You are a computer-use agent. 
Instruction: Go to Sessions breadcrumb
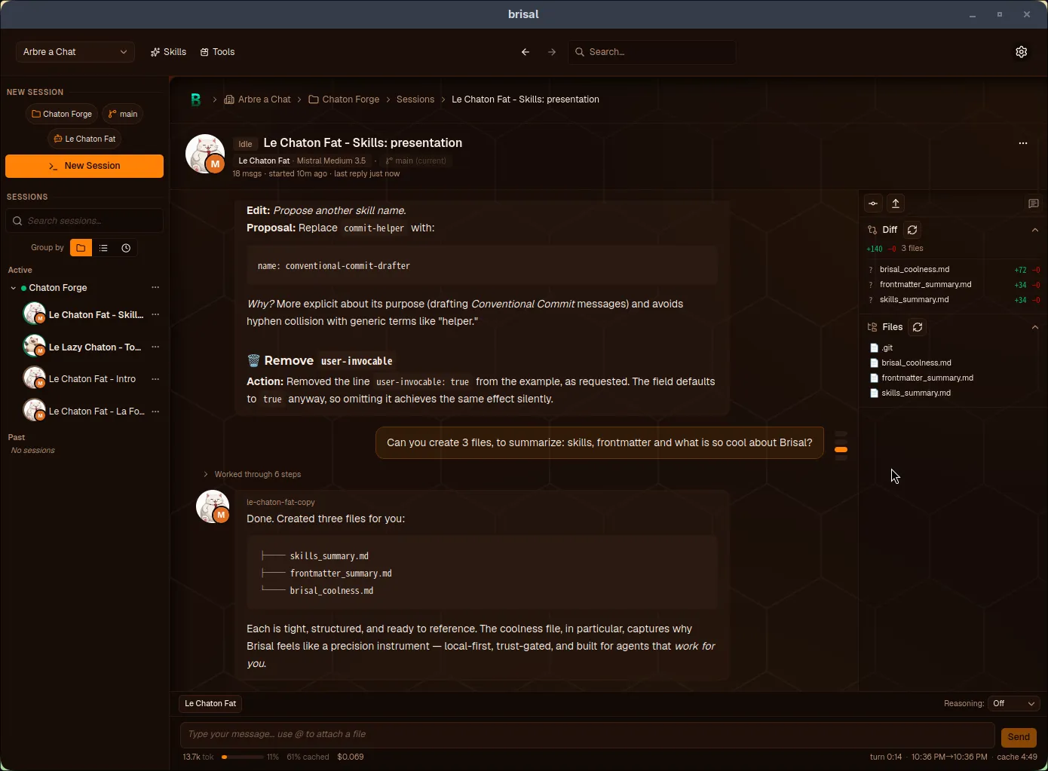tap(415, 99)
